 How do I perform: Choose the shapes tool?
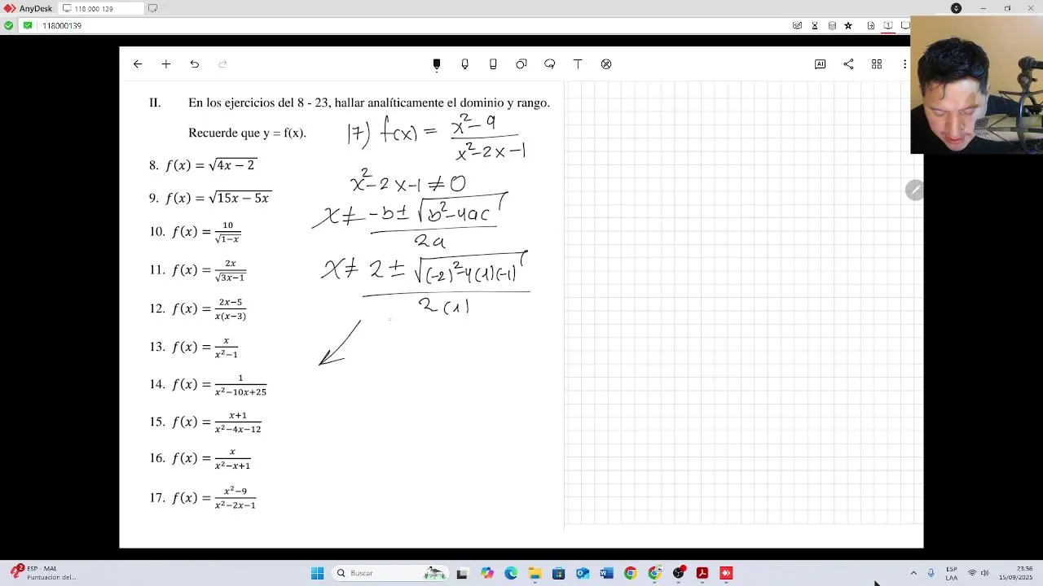[x=521, y=64]
